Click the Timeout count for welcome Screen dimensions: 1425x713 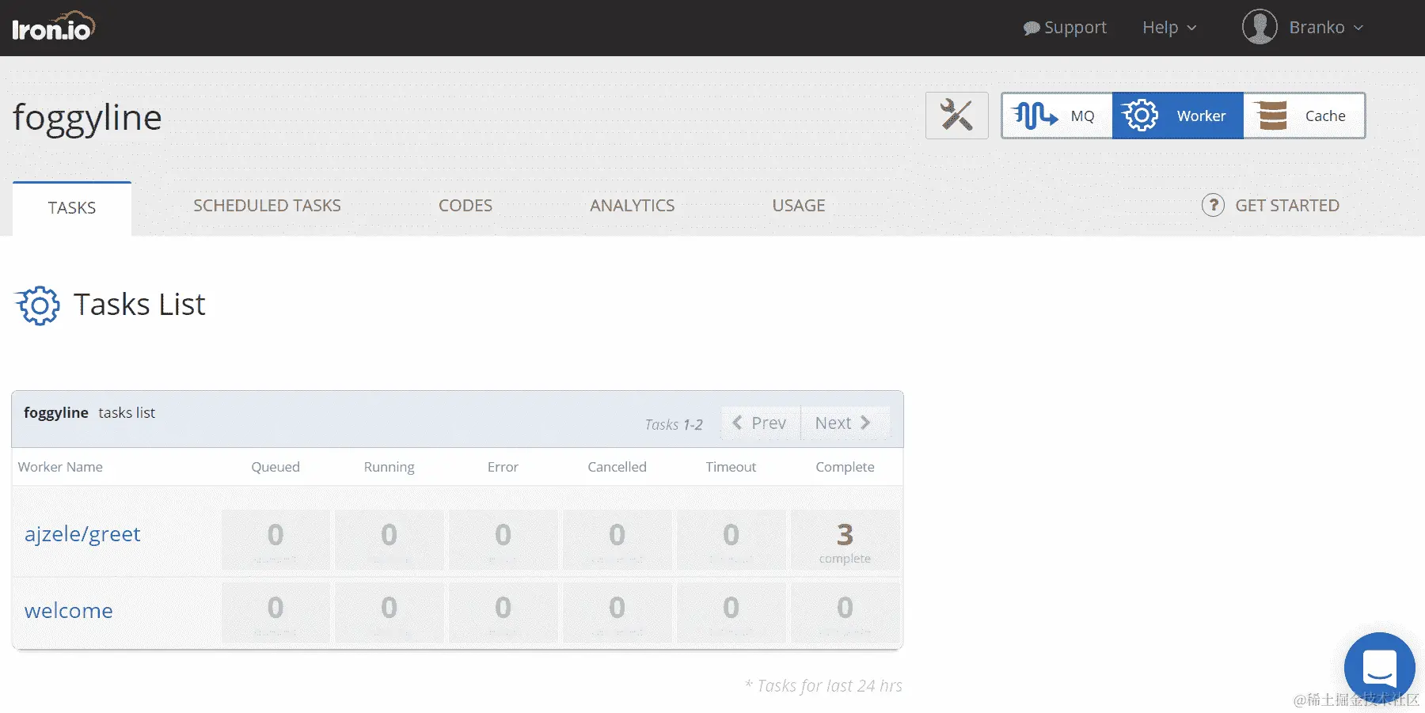[731, 612]
